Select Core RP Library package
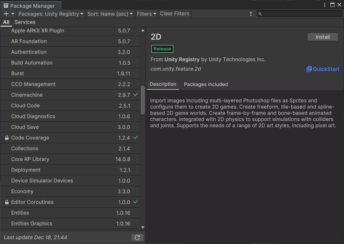This screenshot has width=344, height=244. click(70, 159)
